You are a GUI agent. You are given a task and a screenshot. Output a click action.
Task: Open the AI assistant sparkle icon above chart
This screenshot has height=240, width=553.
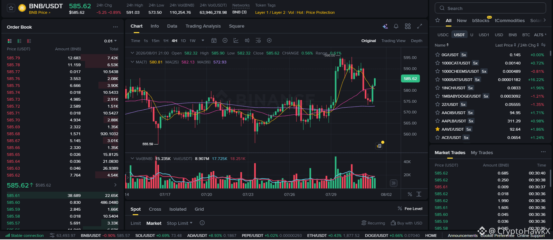(385, 26)
